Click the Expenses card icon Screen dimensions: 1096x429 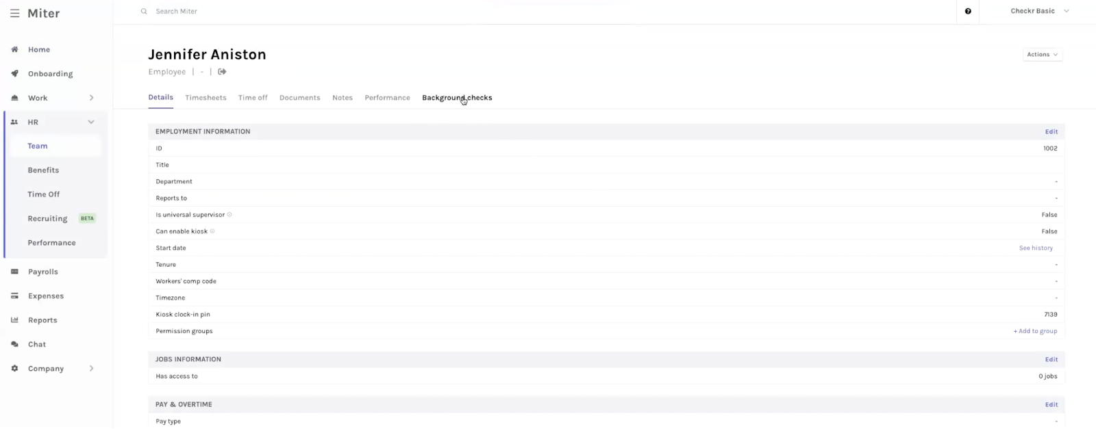pyautogui.click(x=14, y=296)
